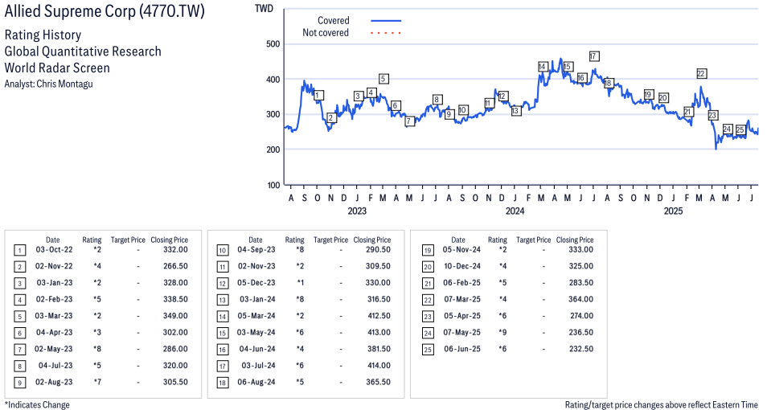Click chart marker 5 above the March 2023 price

tap(383, 79)
